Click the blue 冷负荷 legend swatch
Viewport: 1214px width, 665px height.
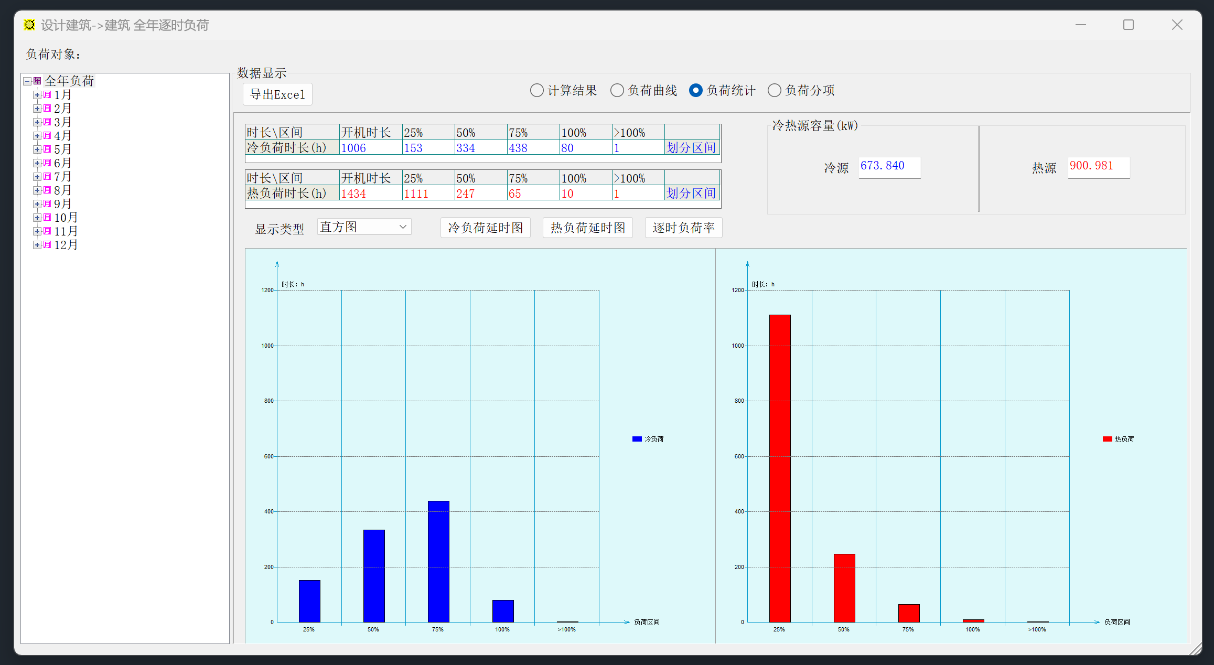point(637,439)
